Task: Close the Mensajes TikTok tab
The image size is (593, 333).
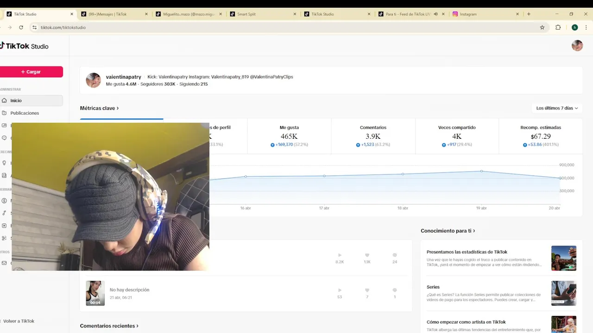Action: [x=146, y=14]
